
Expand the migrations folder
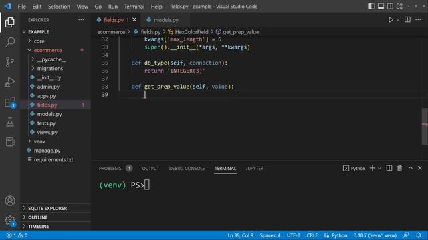point(56,68)
